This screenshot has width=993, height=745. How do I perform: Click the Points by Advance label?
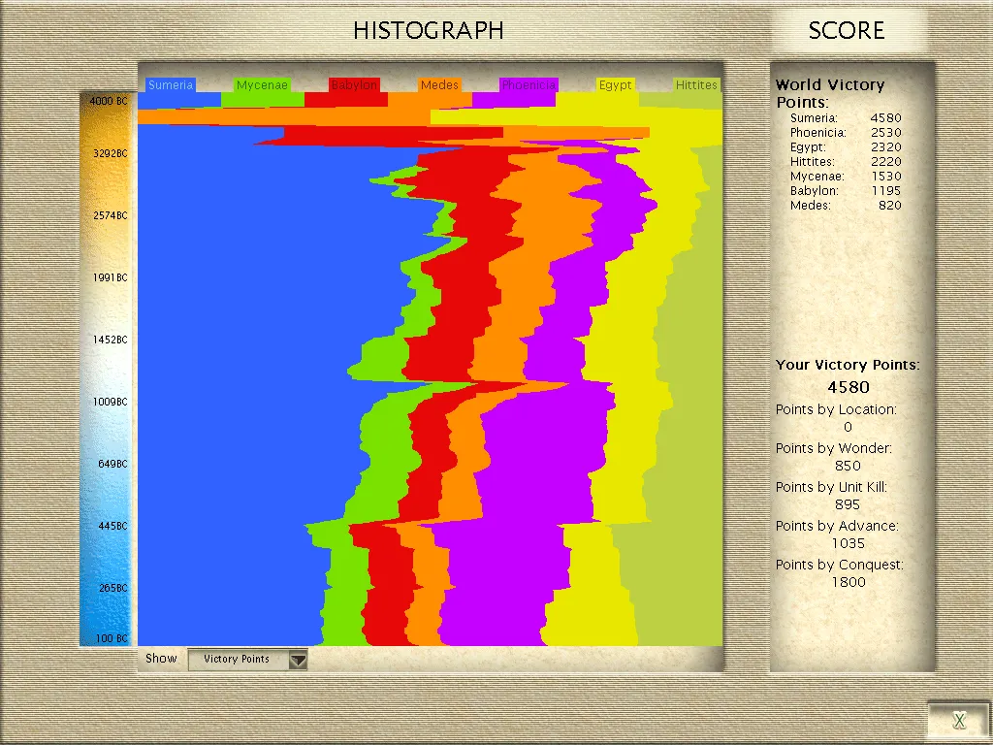coord(837,526)
